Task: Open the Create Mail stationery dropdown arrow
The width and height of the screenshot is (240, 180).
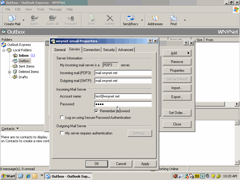Action: pyautogui.click(x=23, y=20)
